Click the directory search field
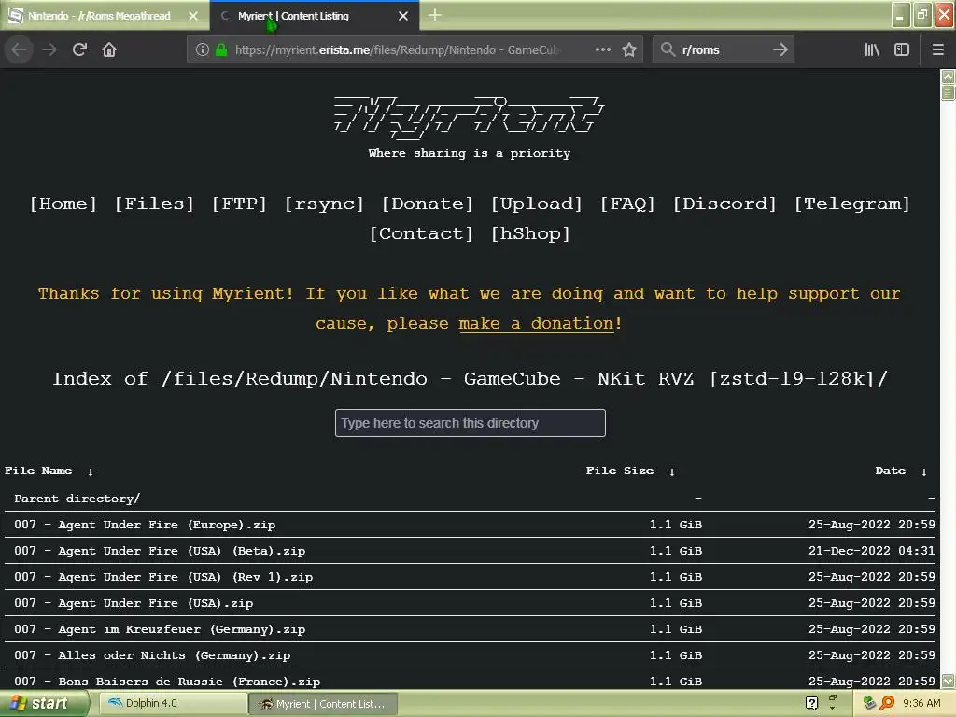The width and height of the screenshot is (956, 717). (471, 423)
